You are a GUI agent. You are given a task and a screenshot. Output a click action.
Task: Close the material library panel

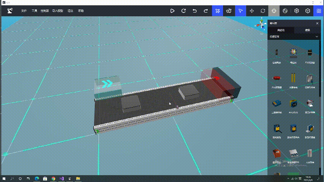317,24
